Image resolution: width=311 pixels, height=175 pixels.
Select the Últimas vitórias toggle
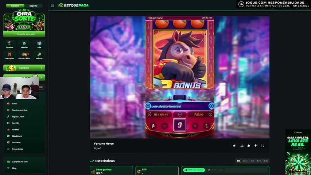215,170
